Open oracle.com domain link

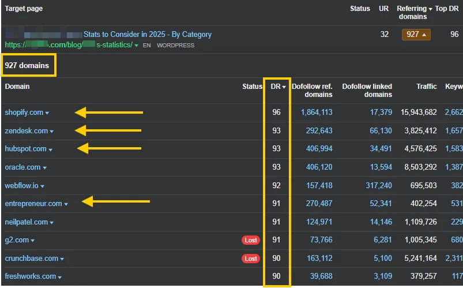tap(22, 167)
